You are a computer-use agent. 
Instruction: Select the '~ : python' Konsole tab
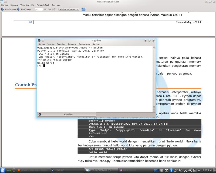click(x=67, y=114)
